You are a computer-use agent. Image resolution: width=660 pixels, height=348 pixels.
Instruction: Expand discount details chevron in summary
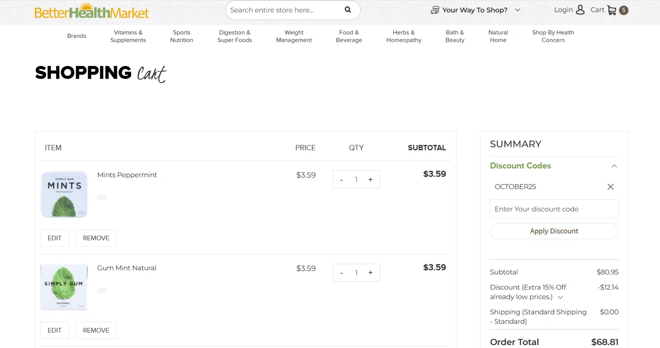click(x=560, y=297)
